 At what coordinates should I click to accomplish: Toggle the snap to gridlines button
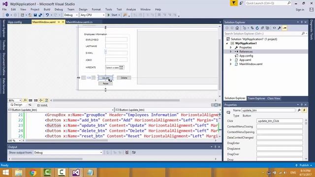36,100
